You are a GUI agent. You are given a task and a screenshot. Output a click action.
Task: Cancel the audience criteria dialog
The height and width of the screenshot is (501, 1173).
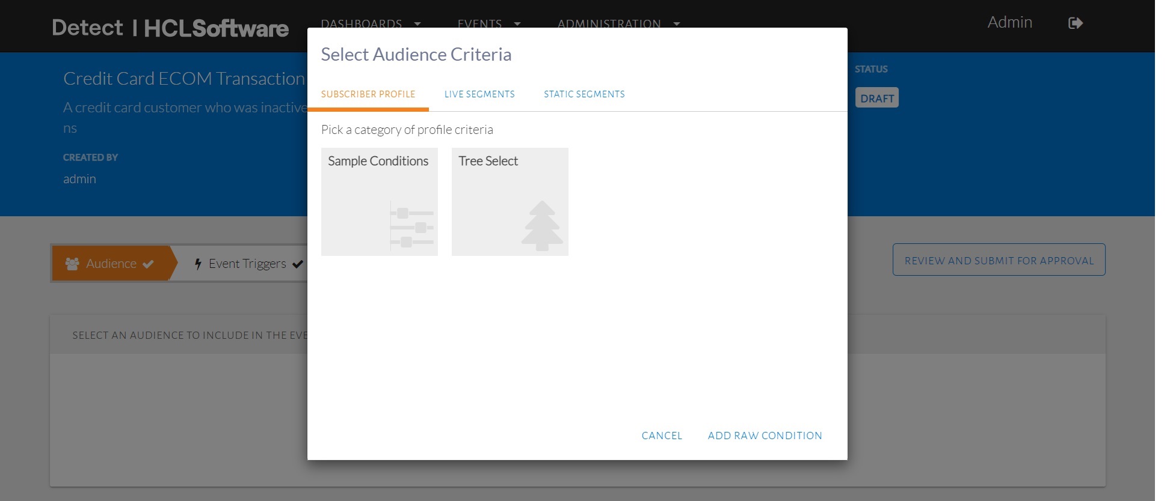pyautogui.click(x=662, y=436)
